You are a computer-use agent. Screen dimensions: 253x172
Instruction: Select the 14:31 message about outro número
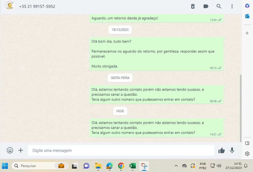point(156,128)
